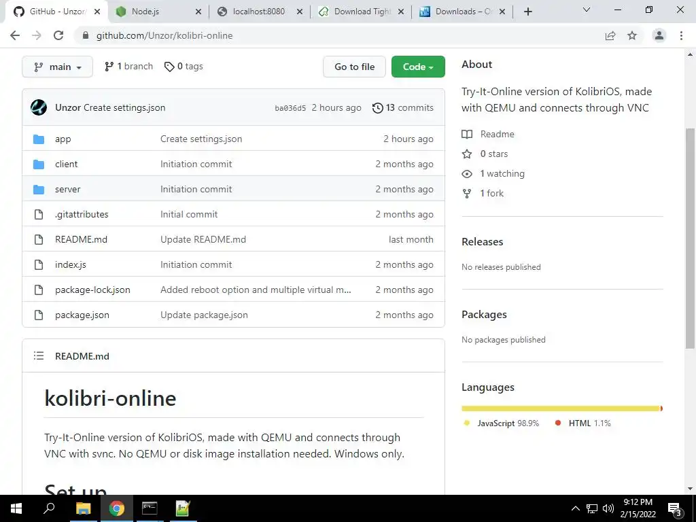The image size is (696, 522).
Task: Click the page vertical scrollbar thumb
Action: coord(690,239)
